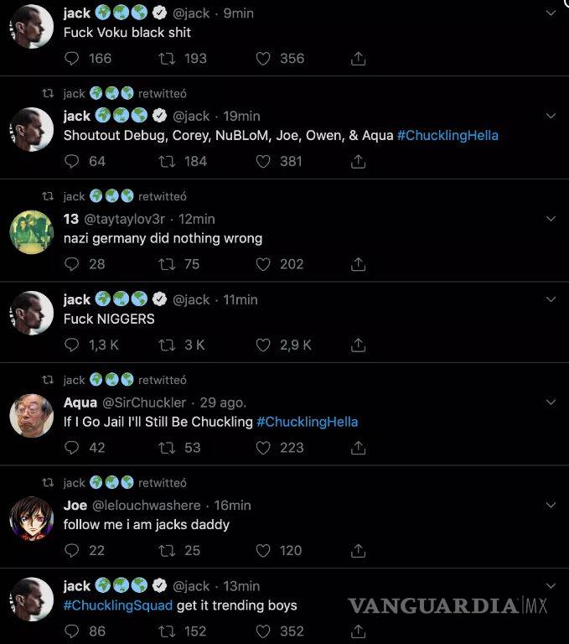569x644 pixels.
Task: Share Aqua's tweet from 29 ago.
Action: pos(358,448)
